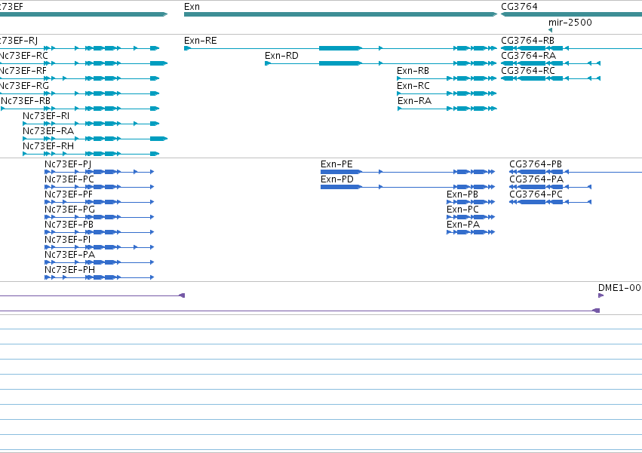Click the CG3764-RB transcript label

pos(528,41)
